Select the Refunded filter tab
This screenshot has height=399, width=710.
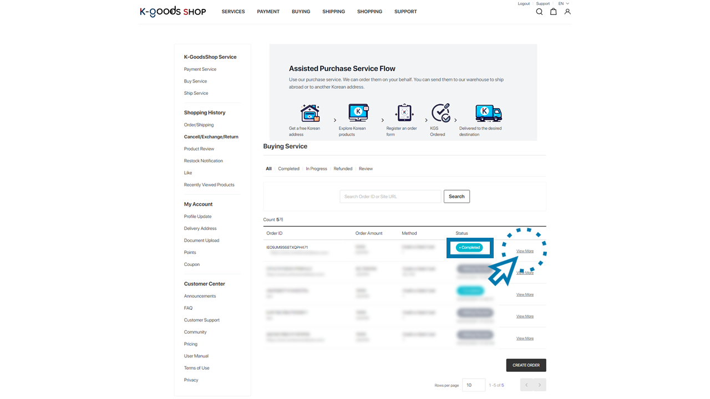343,168
